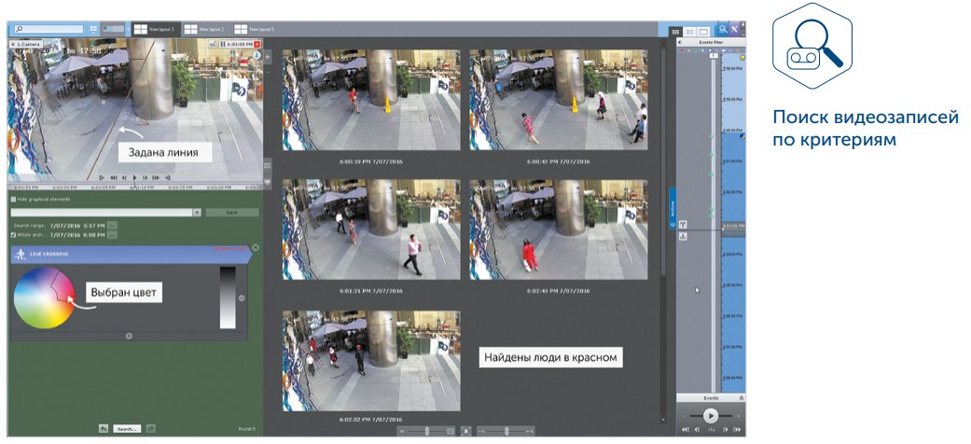Skip to next event in Events panel
971x444 pixels.
pos(737,429)
